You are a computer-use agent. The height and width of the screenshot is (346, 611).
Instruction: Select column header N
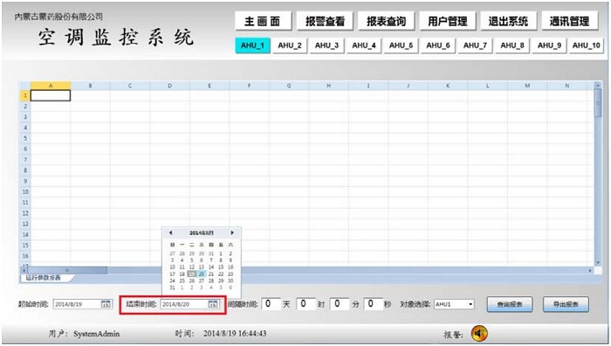(567, 86)
